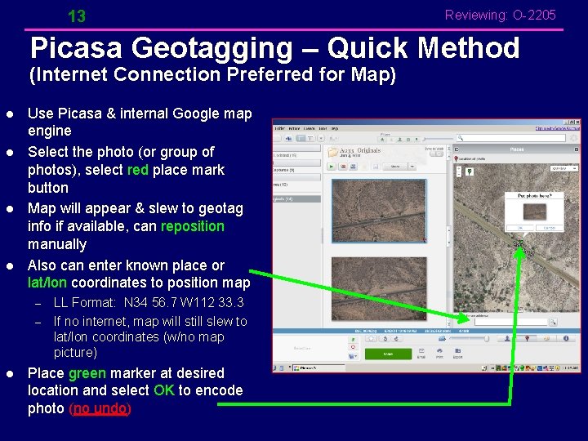This screenshot has height=441, width=588.
Task: Select the highlighted Originals (14) folder
Action: [x=297, y=198]
